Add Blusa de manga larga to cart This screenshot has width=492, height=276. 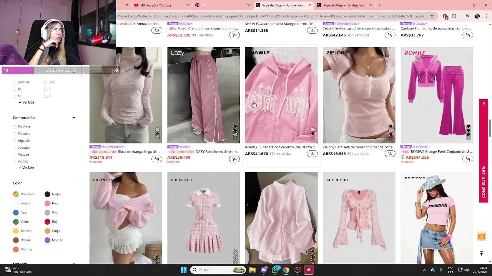156,159
